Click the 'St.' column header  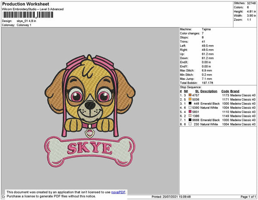pos(197,91)
